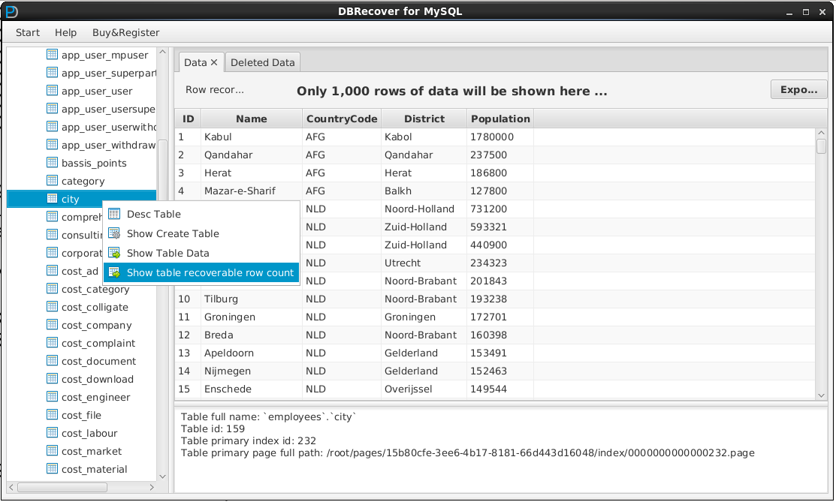This screenshot has width=836, height=502.
Task: Switch to the Deleted Data tab
Action: pos(262,62)
